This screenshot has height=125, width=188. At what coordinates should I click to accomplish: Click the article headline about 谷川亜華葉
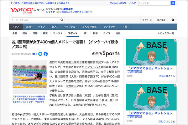pos(65,44)
